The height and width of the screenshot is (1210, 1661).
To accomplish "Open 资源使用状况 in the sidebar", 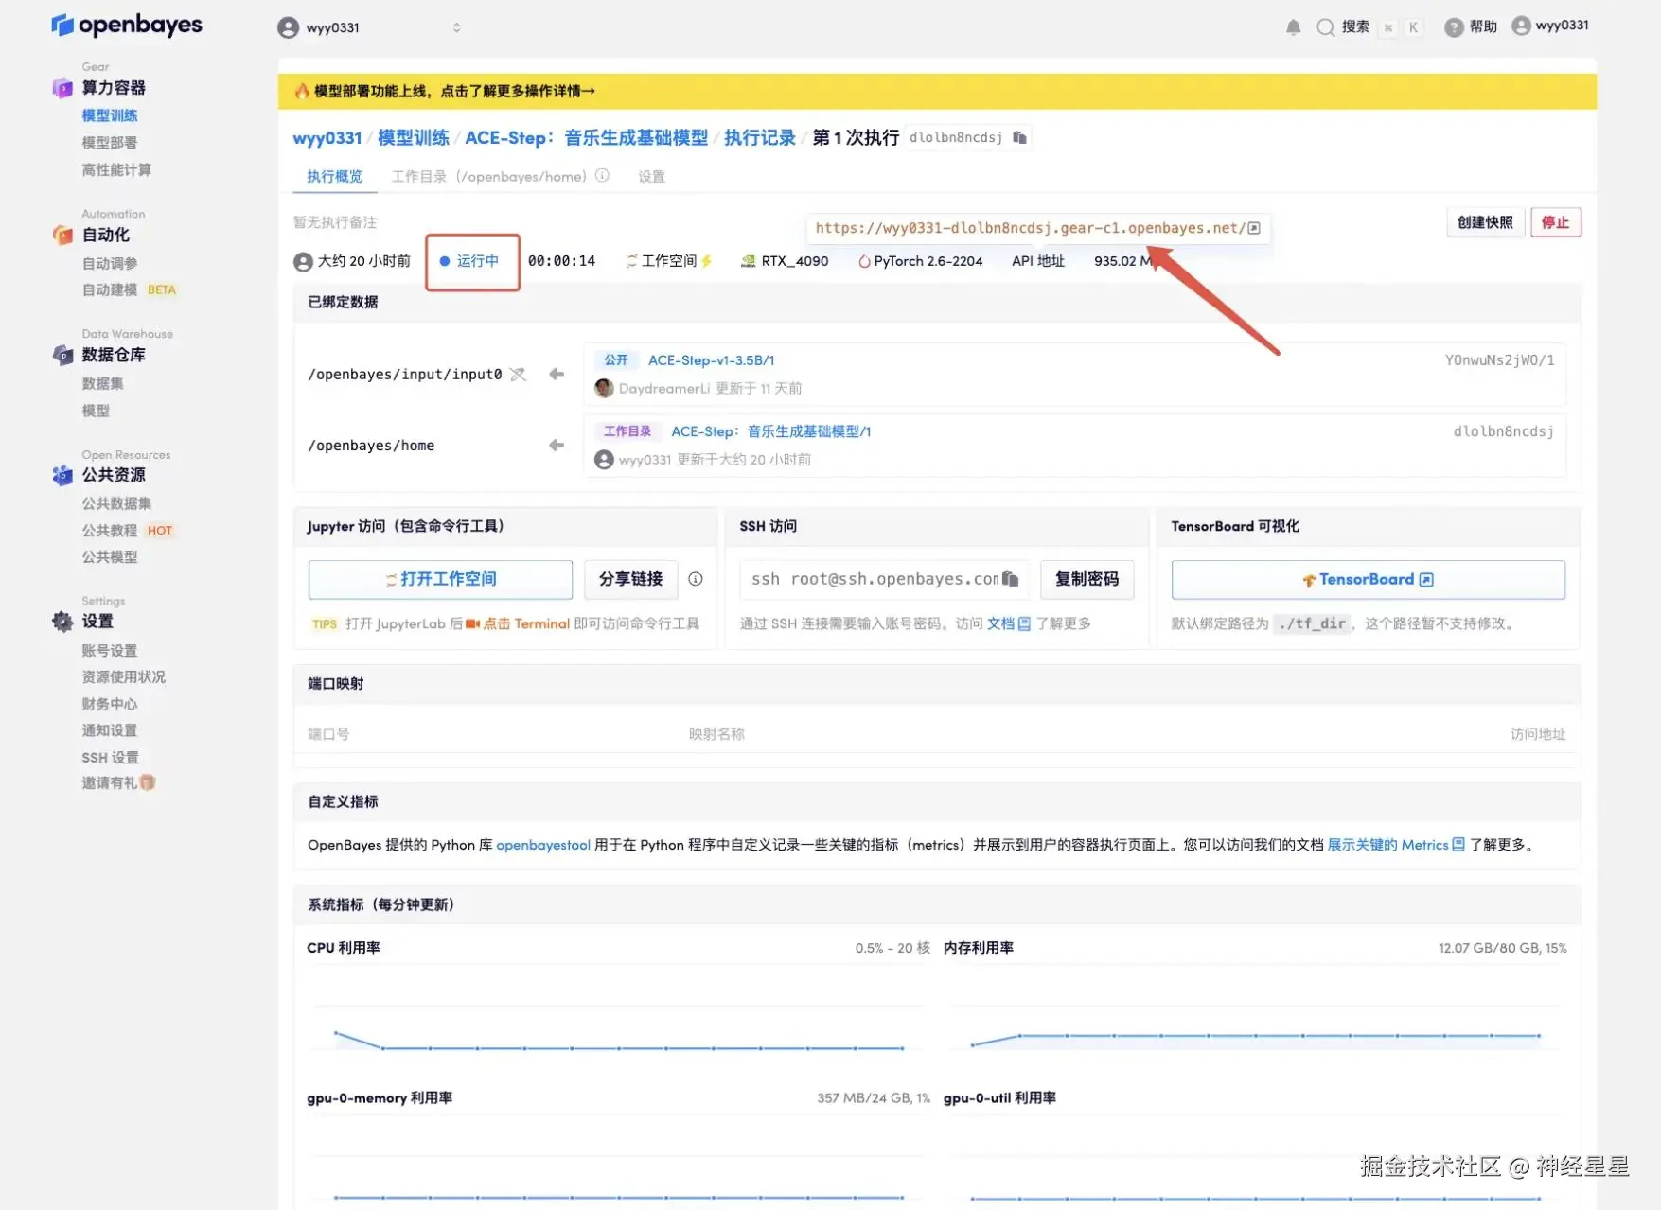I will click(x=124, y=677).
